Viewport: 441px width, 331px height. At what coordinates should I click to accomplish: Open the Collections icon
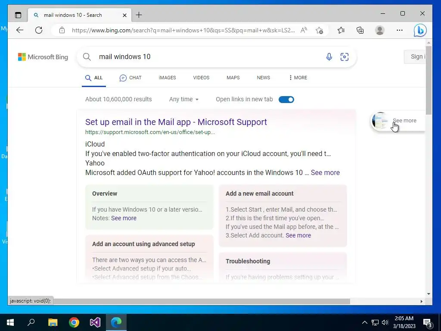[360, 30]
